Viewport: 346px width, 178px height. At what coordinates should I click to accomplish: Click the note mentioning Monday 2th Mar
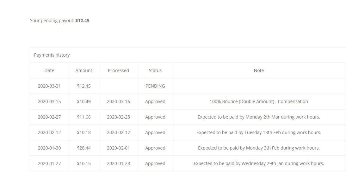(259, 117)
